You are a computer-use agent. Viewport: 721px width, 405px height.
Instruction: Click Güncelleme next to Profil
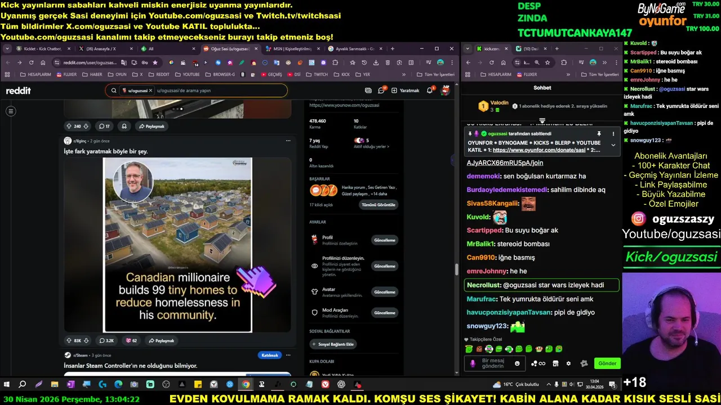coord(385,240)
